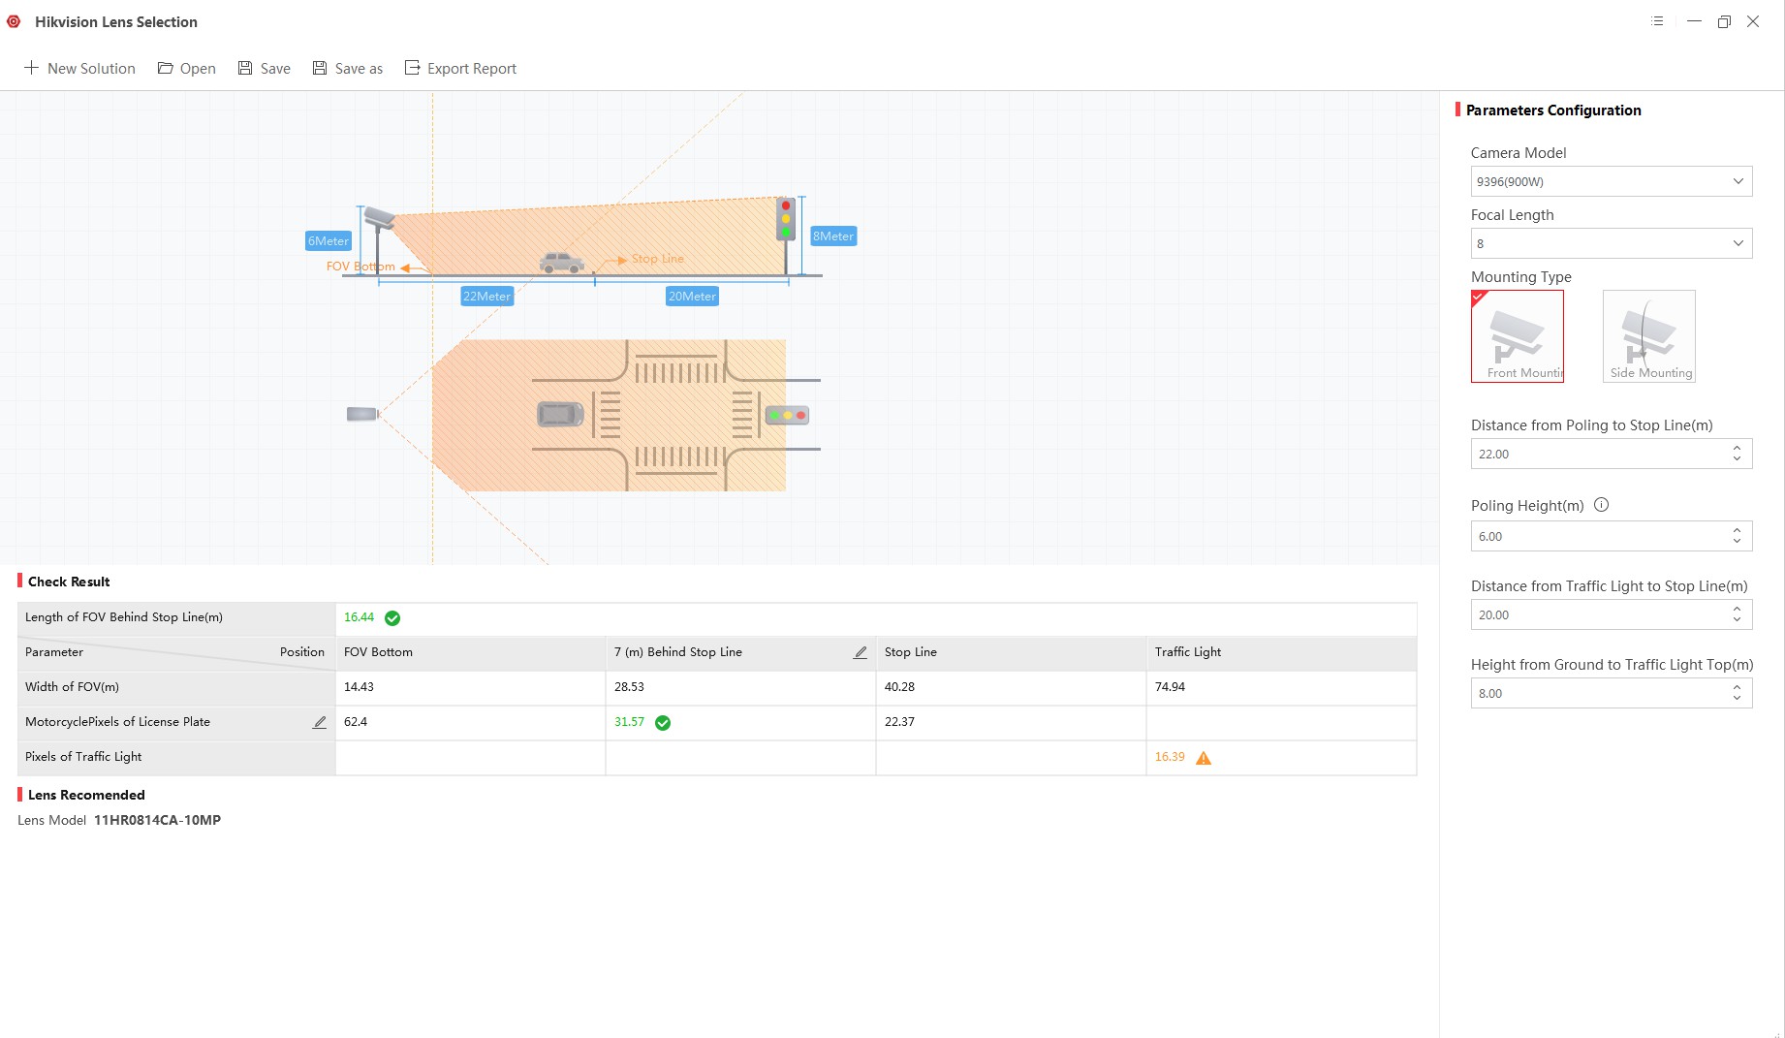Click the car in top view intersection

[561, 414]
